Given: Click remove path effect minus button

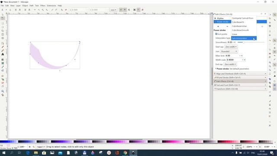Looking at the screenshot, I should (x=227, y=26).
